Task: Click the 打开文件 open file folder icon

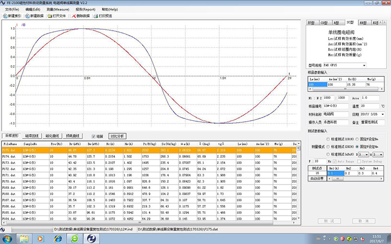Action: [49, 16]
